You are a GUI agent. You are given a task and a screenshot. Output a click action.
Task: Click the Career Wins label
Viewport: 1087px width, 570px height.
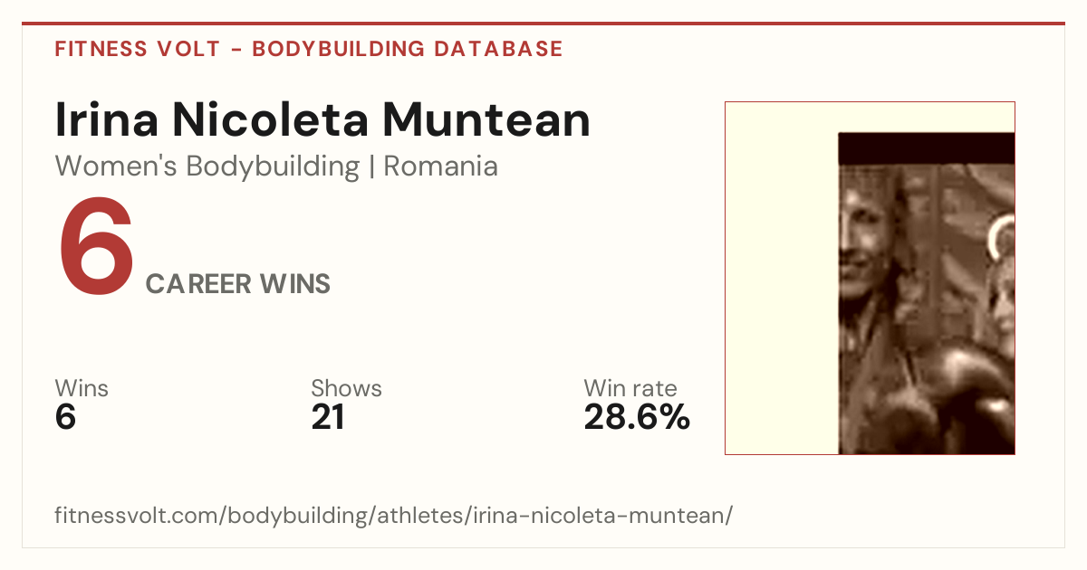[238, 284]
